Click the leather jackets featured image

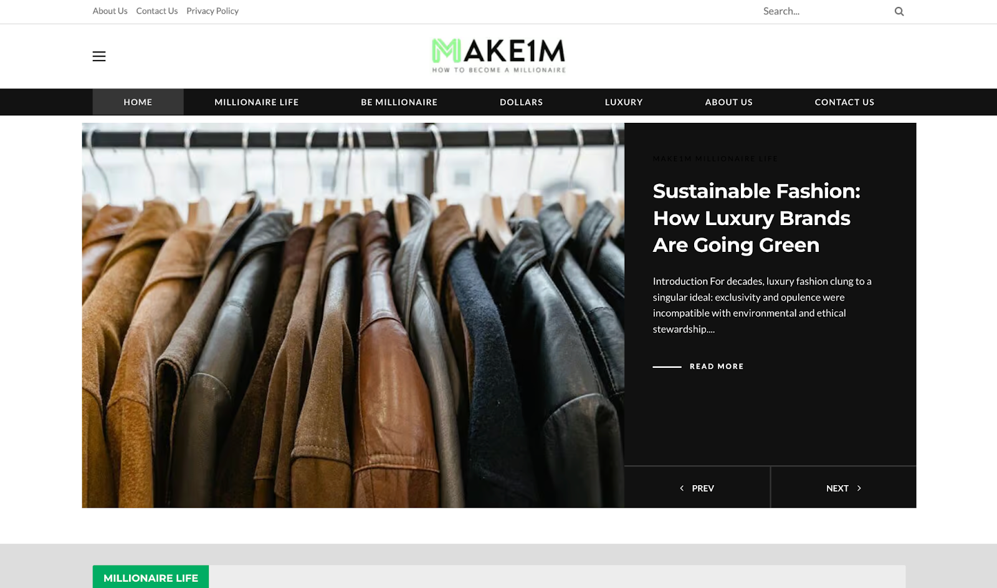(x=353, y=315)
